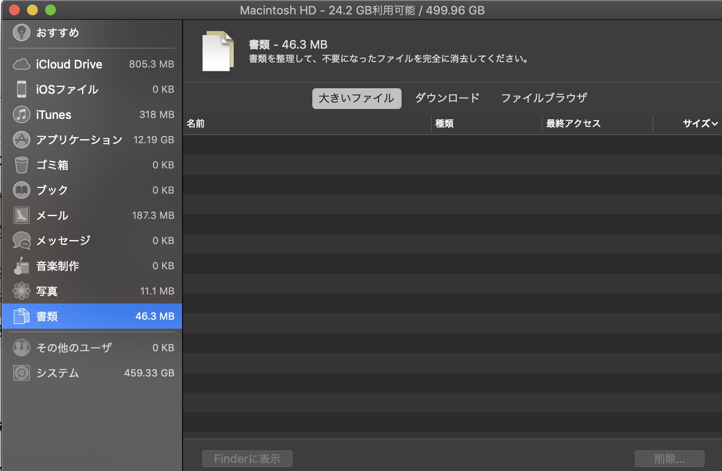Click the lightbulb icon beside おすすめ
Viewport: 722px width, 471px height.
22,32
